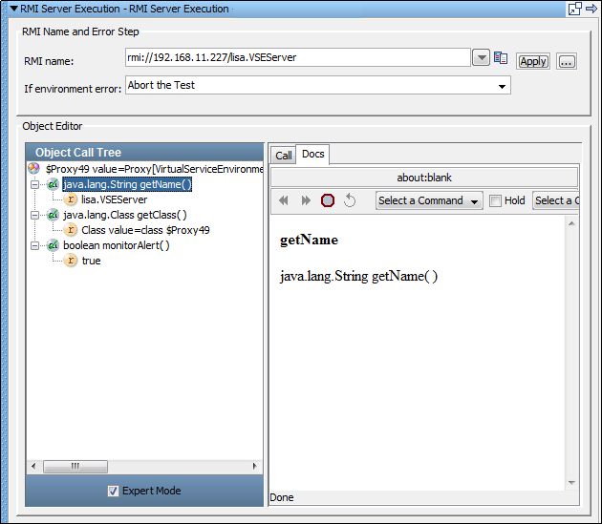The width and height of the screenshot is (602, 524).
Task: Collapse the boolean monitorAlert() node
Action: (35, 245)
